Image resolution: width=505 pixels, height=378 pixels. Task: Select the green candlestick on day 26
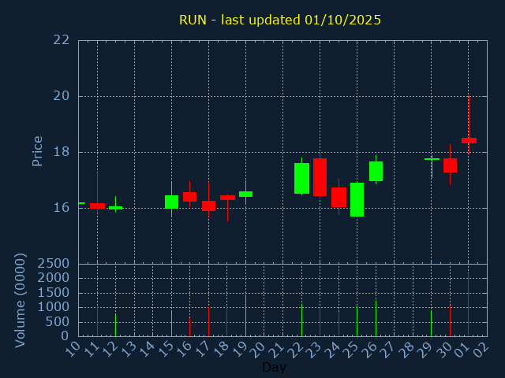click(376, 172)
